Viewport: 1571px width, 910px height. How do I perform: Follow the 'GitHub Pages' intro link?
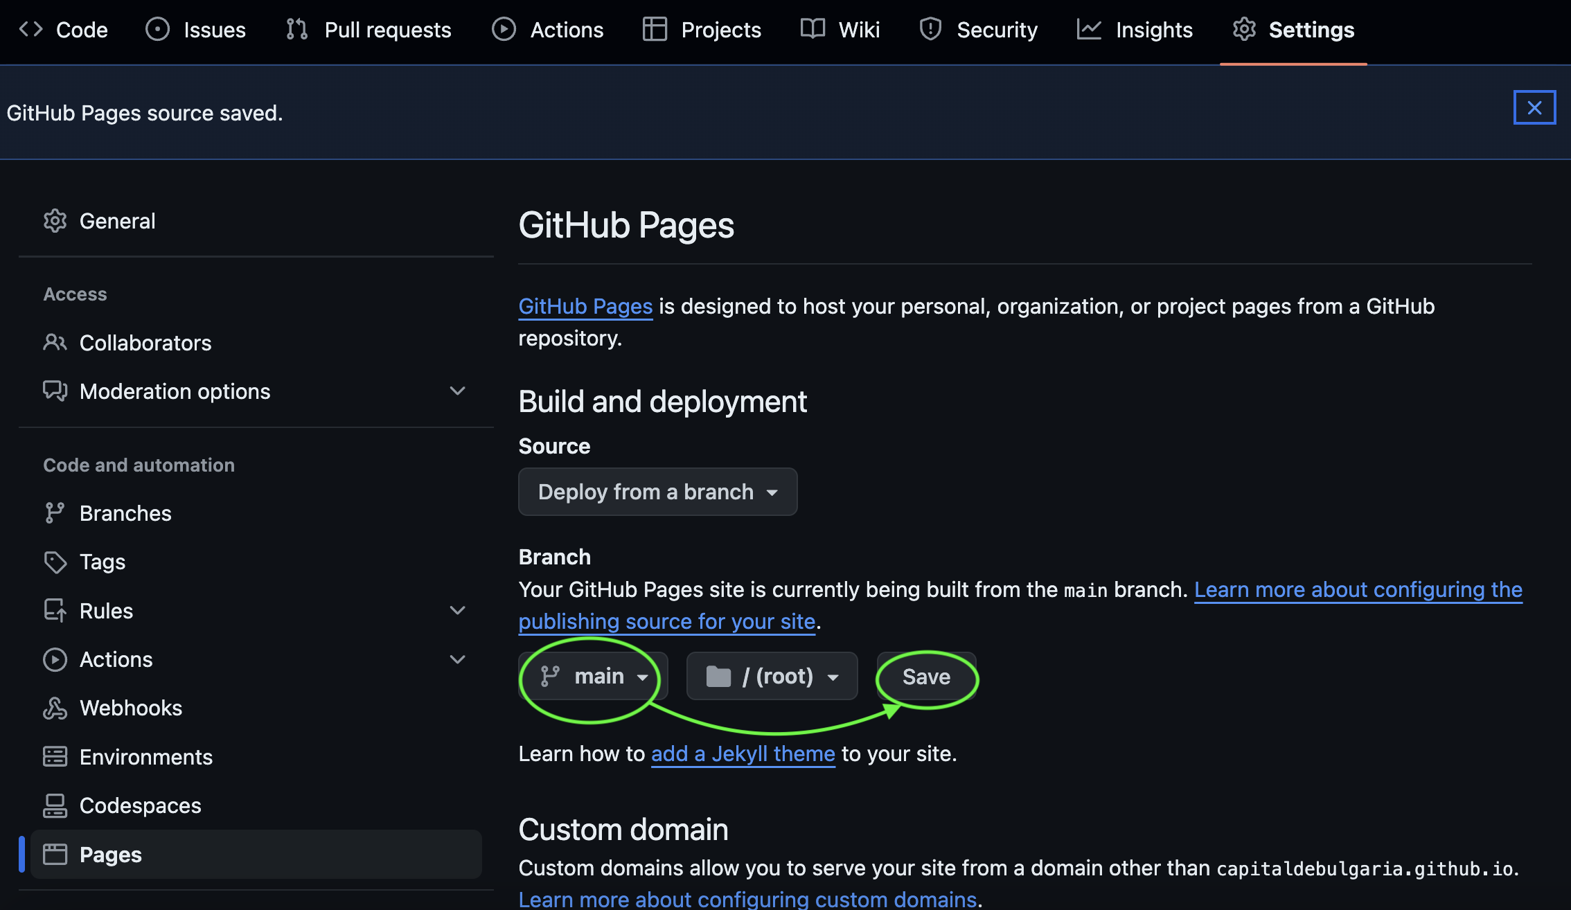tap(585, 306)
